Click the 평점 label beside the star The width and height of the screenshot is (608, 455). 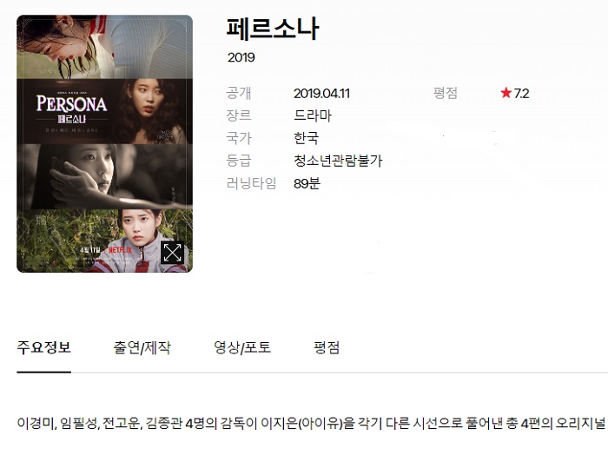pos(446,93)
